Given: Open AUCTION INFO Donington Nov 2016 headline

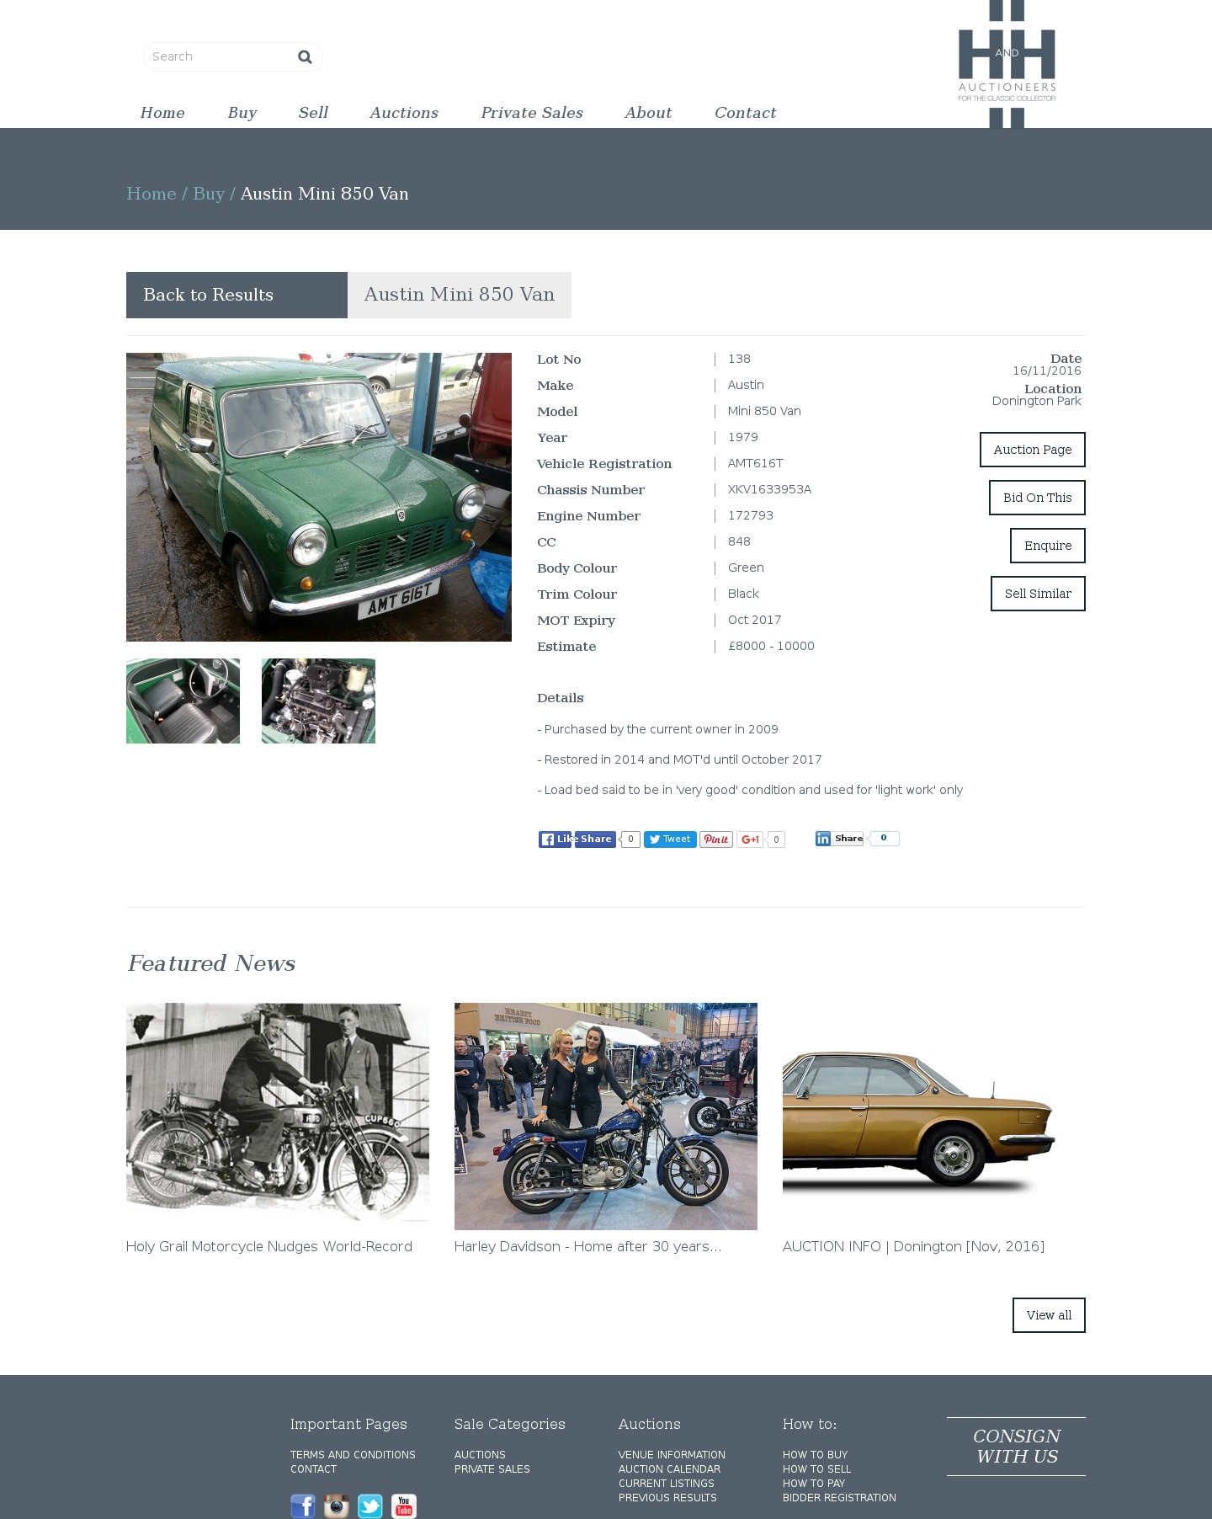Looking at the screenshot, I should (913, 1246).
